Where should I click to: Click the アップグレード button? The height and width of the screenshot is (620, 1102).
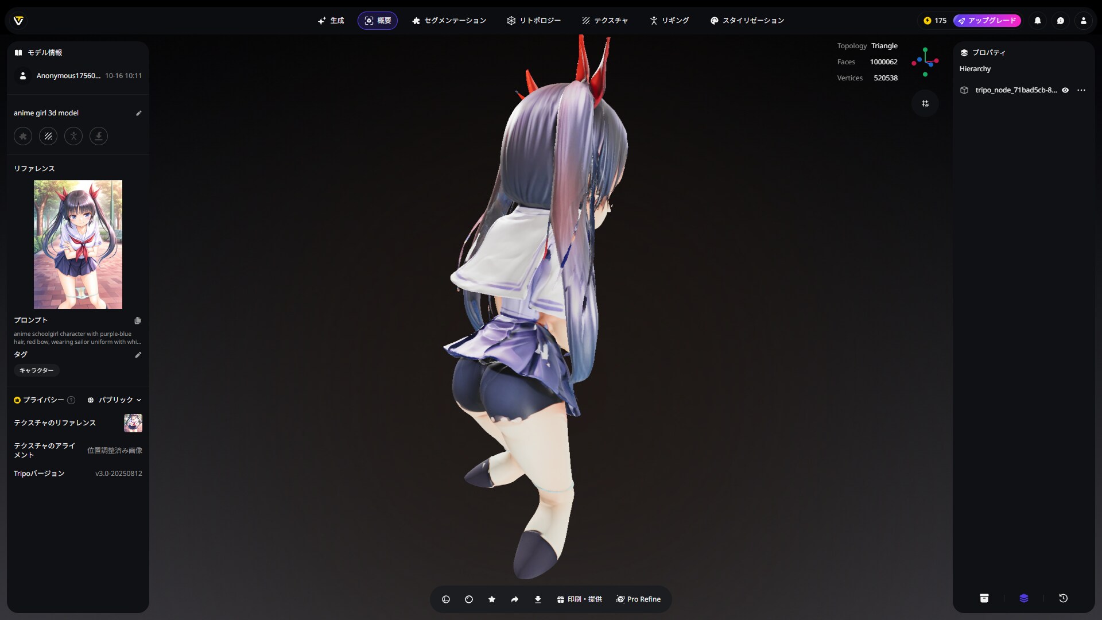[987, 21]
